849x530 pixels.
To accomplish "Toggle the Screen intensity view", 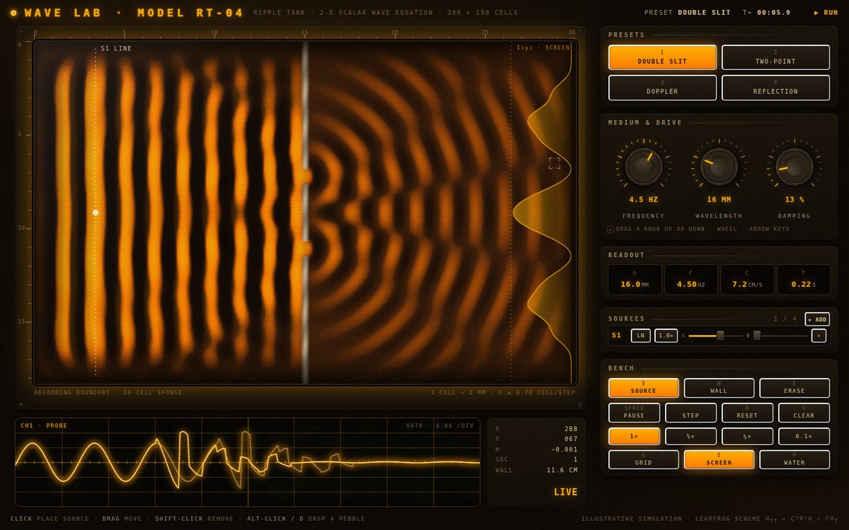I will (719, 460).
